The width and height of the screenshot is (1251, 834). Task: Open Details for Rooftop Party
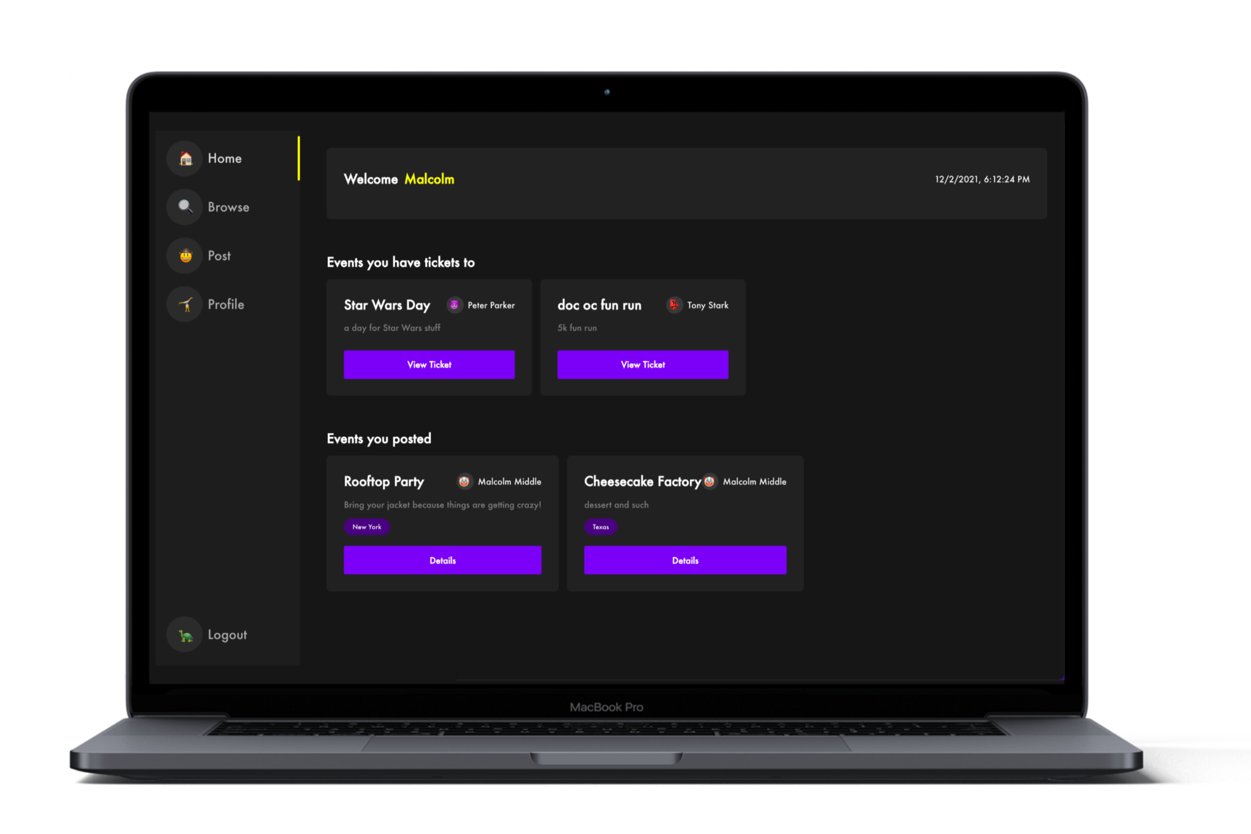(x=442, y=561)
